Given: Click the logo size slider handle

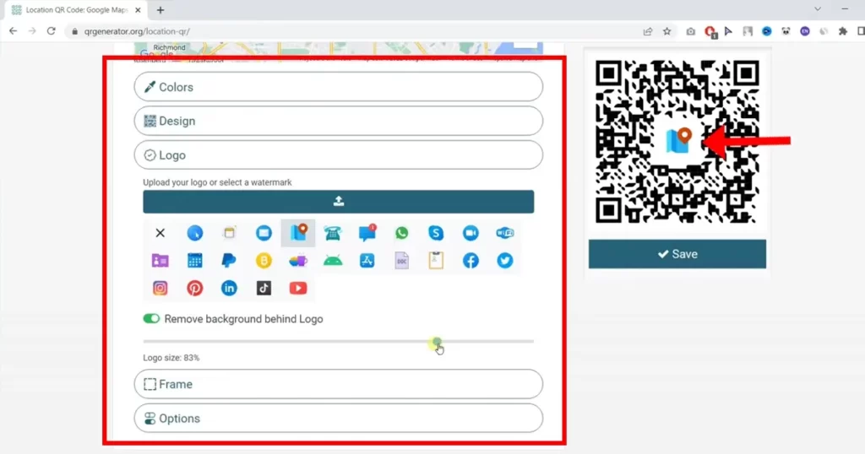Looking at the screenshot, I should [x=437, y=342].
